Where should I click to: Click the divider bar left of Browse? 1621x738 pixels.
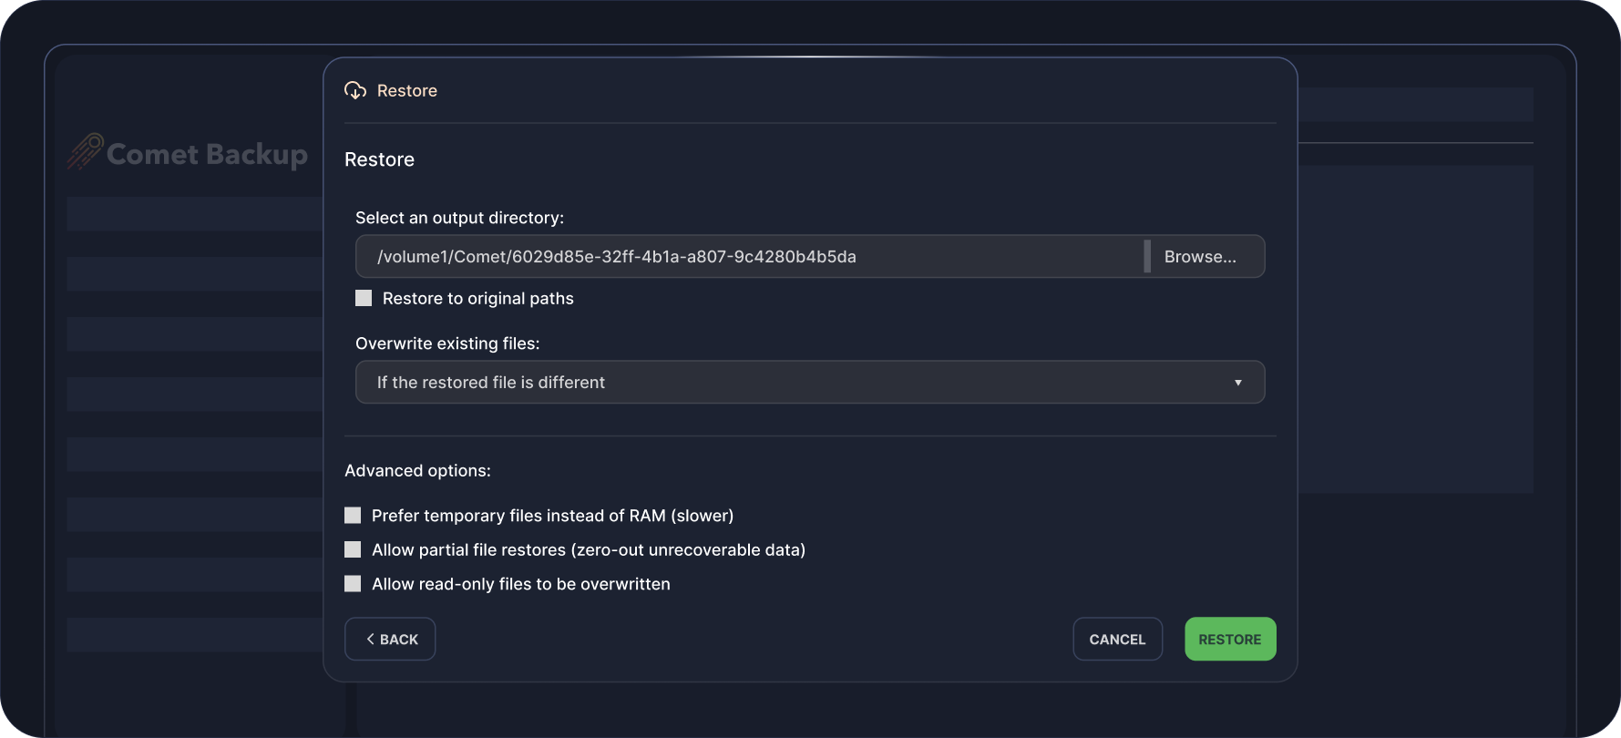(1147, 257)
